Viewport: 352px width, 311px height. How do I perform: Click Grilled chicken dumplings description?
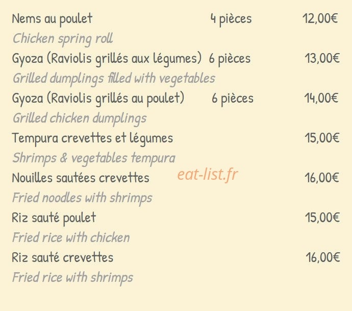coord(80,119)
